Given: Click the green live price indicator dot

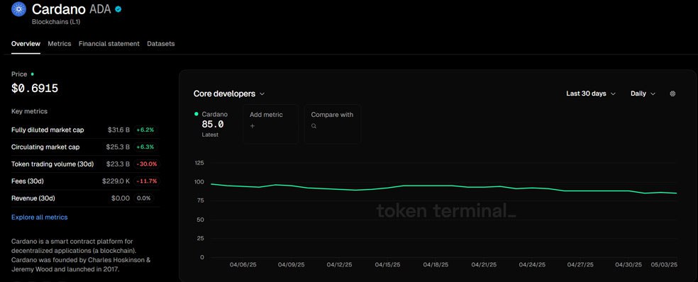Looking at the screenshot, I should pos(33,74).
